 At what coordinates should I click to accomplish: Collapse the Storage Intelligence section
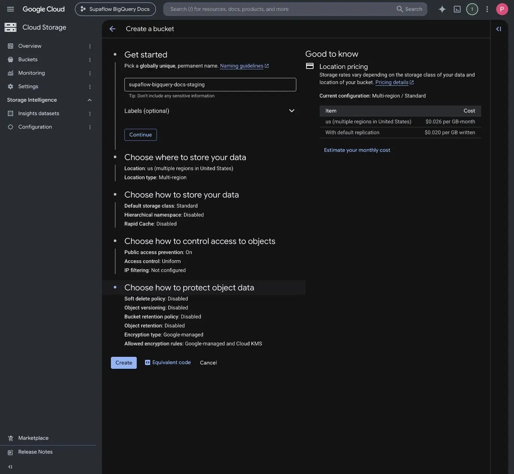point(90,100)
